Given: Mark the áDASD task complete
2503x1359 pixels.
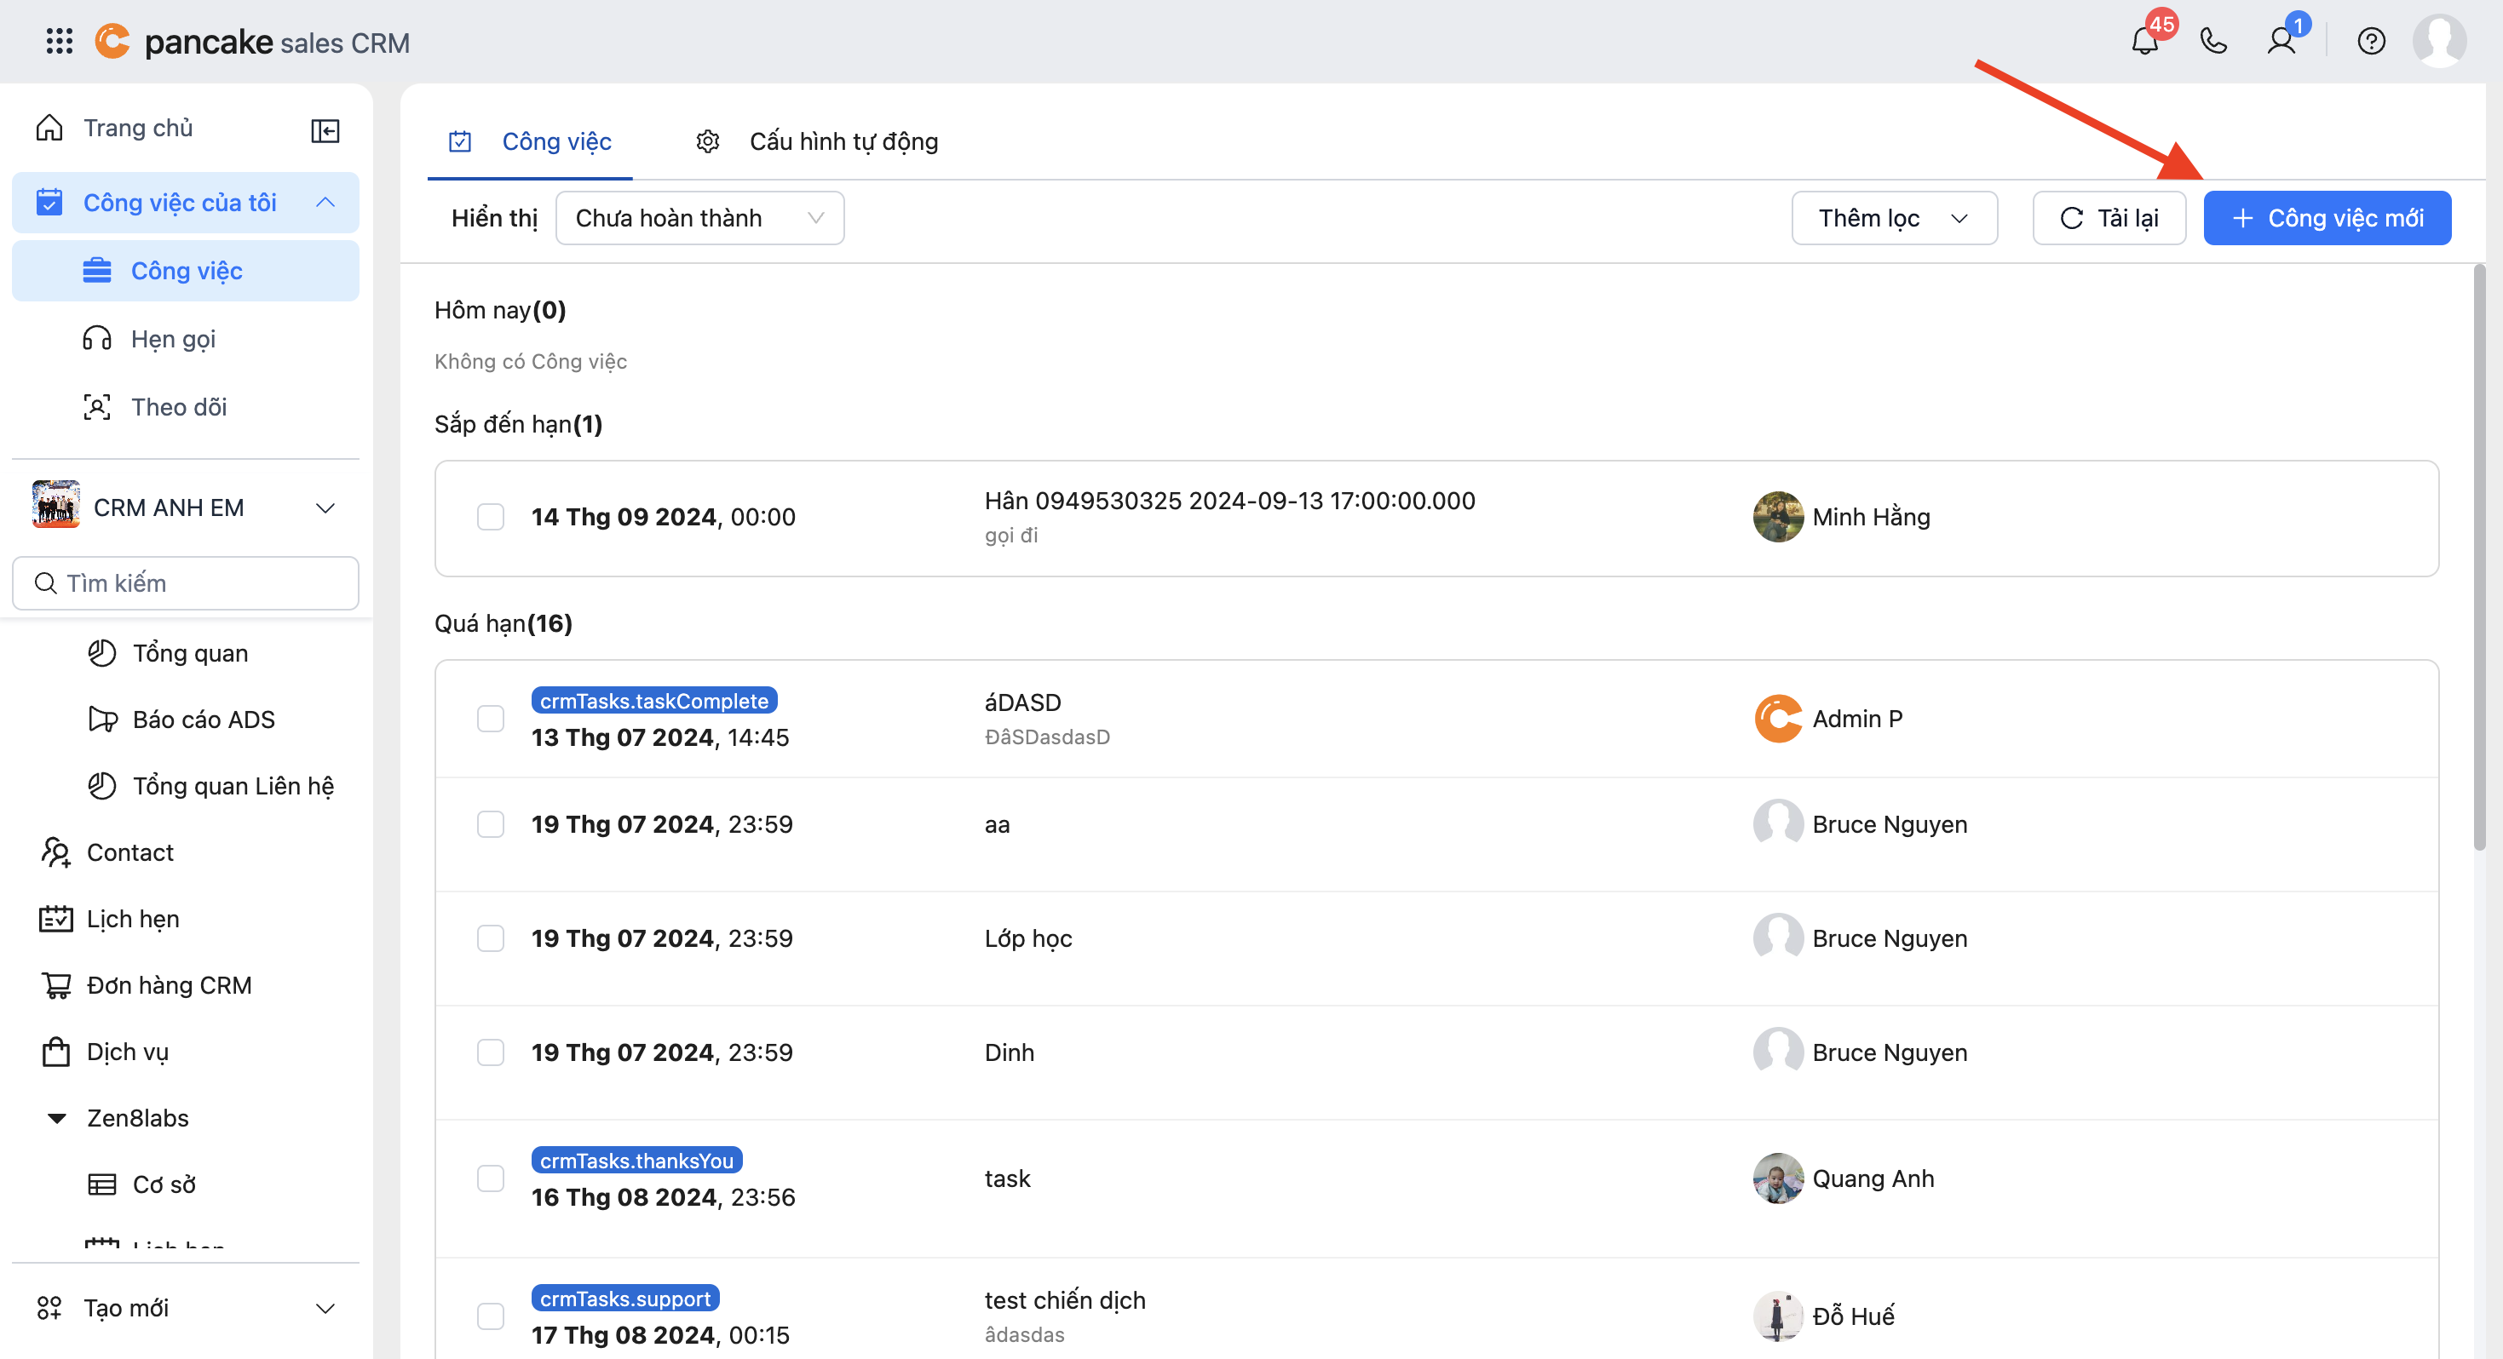Looking at the screenshot, I should click(491, 719).
